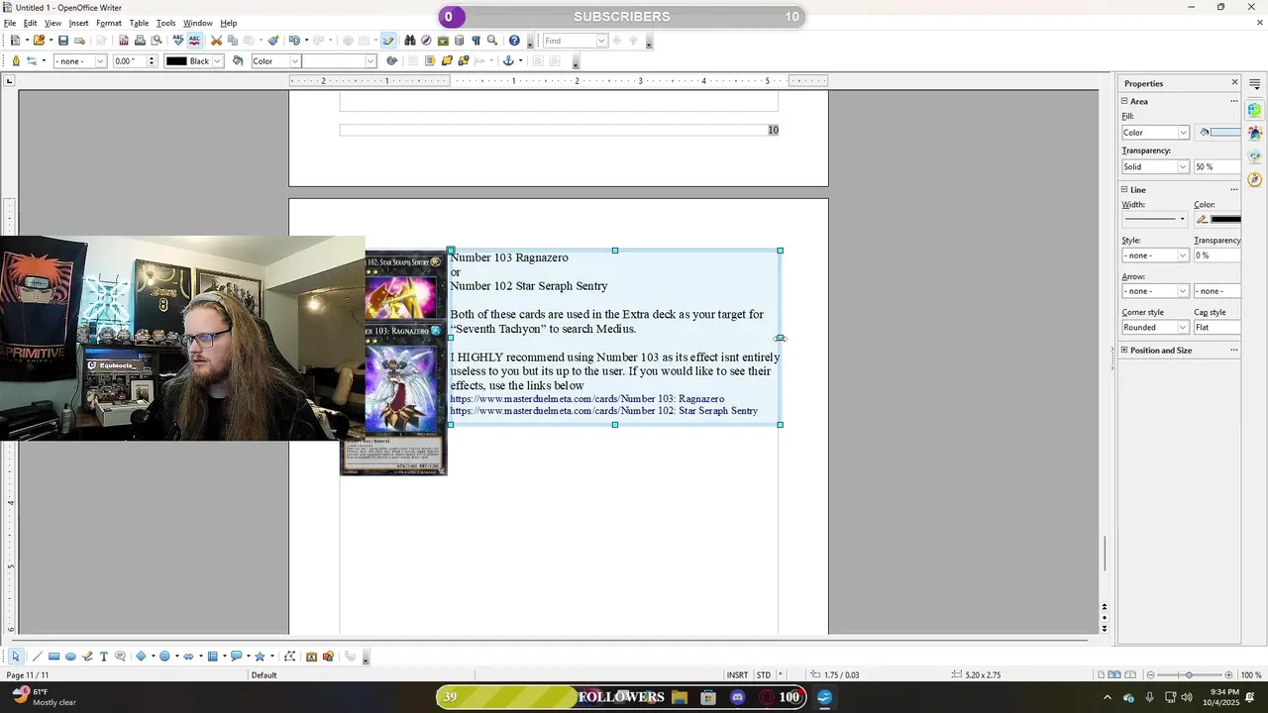Open sidebar Navigator deck icon
This screenshot has height=713, width=1268.
[1255, 179]
